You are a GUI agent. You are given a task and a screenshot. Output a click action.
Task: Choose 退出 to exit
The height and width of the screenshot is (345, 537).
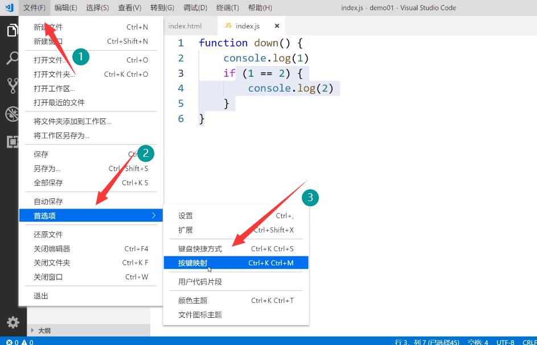pyautogui.click(x=91, y=296)
